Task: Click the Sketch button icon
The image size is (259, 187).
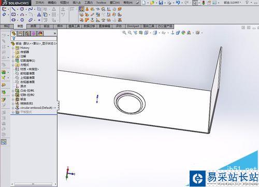Action: [x=4, y=9]
